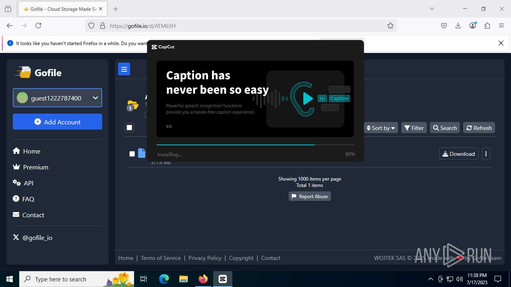Image resolution: width=511 pixels, height=287 pixels.
Task: Show hidden system tray icons
Action: 430,279
